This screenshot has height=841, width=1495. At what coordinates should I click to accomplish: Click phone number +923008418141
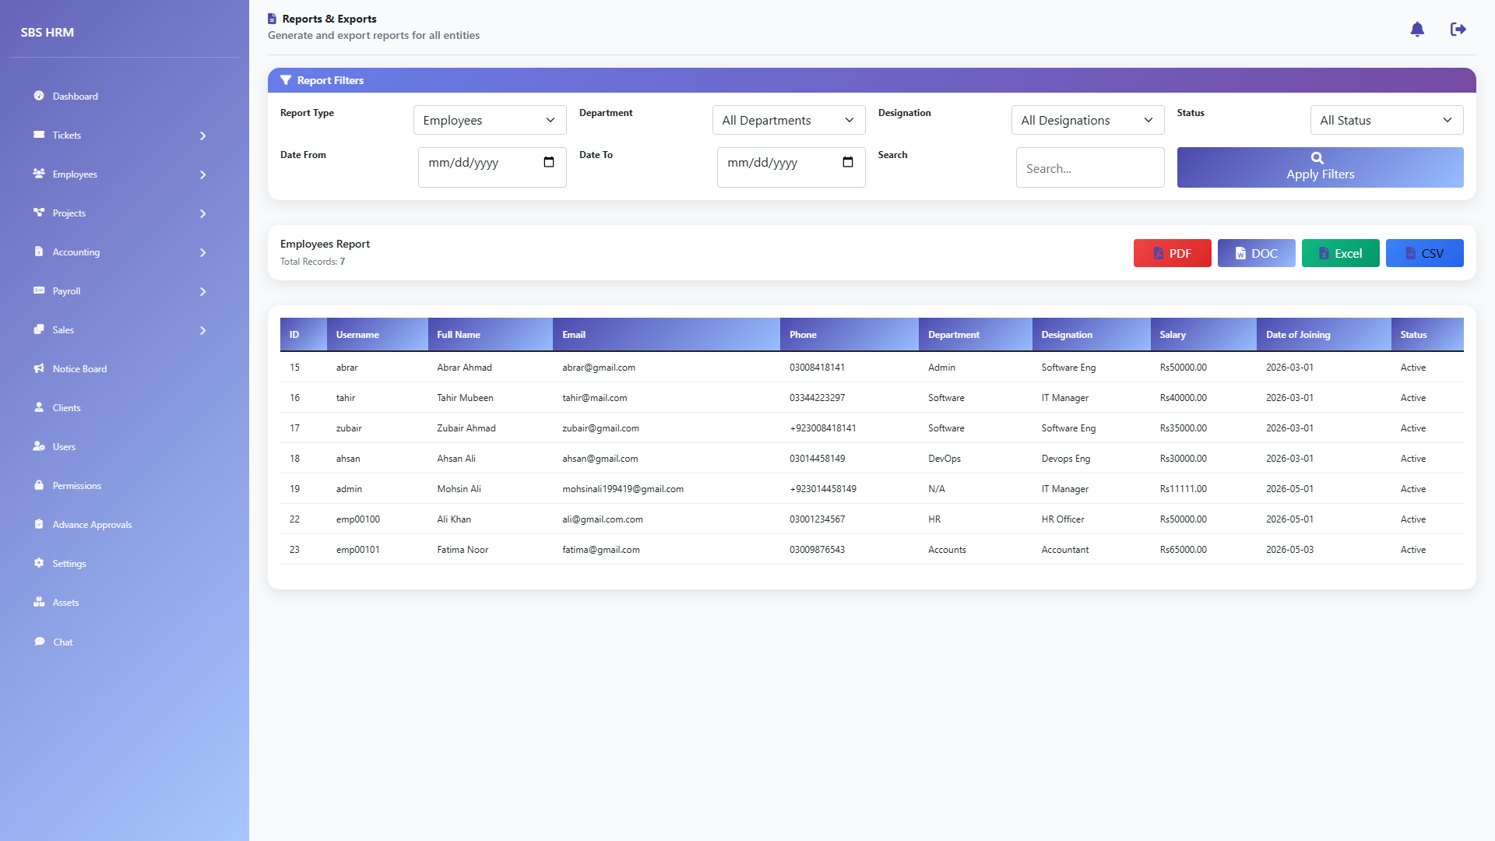click(822, 428)
